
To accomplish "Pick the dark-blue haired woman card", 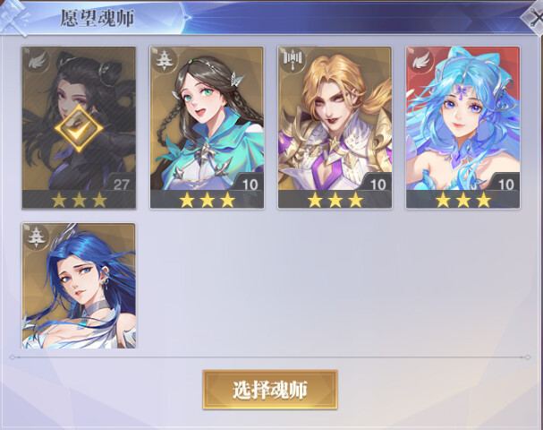I will pos(79,286).
